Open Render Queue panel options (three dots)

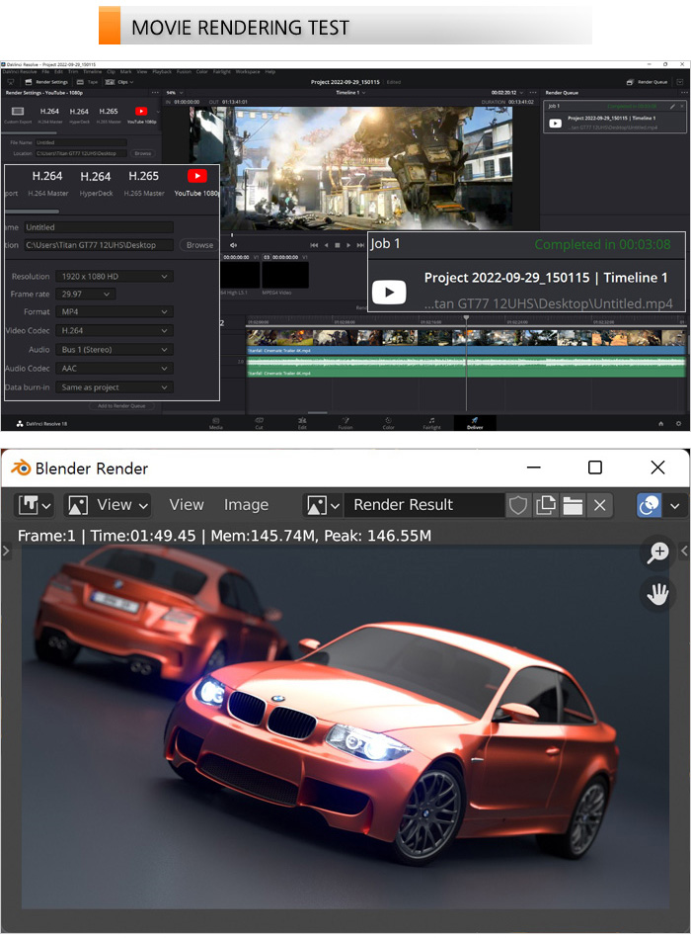tap(684, 93)
